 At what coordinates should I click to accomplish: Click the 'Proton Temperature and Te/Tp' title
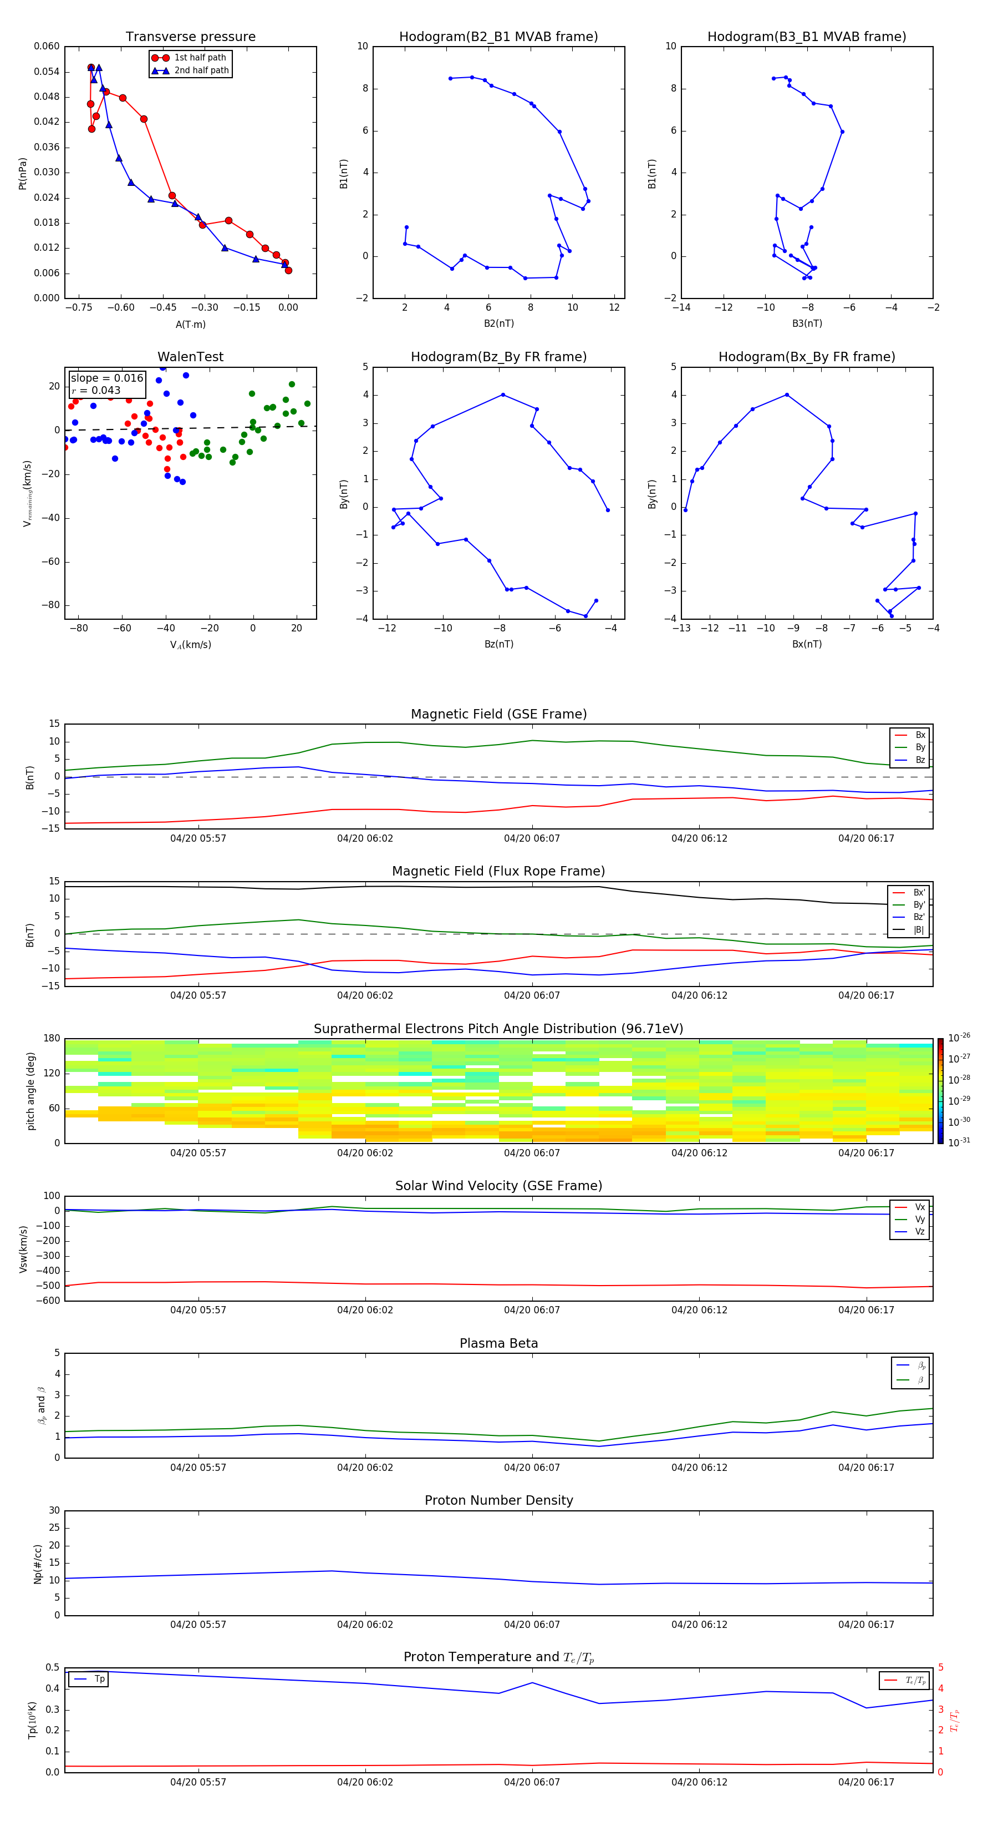(x=498, y=1657)
